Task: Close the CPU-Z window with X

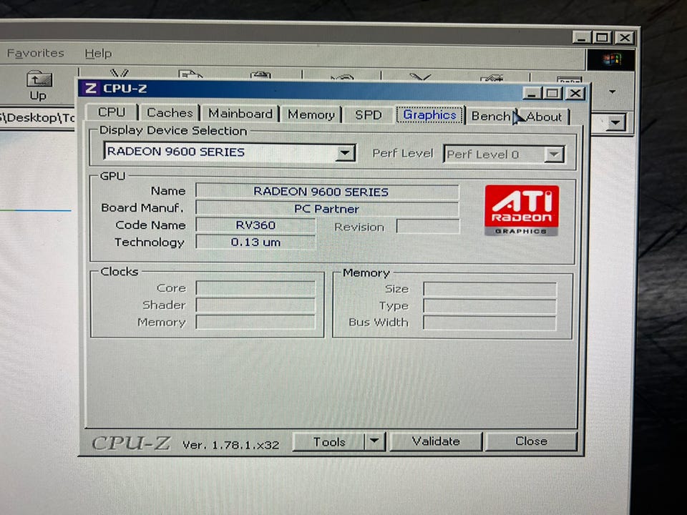Action: (x=575, y=93)
